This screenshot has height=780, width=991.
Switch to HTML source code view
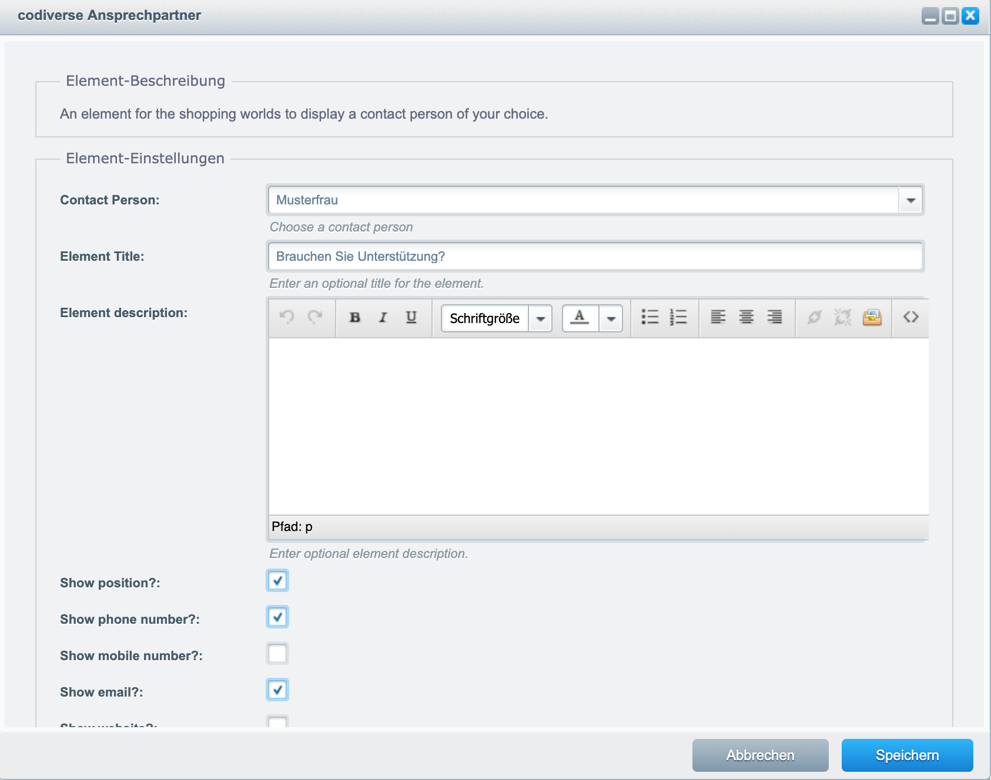(x=911, y=317)
